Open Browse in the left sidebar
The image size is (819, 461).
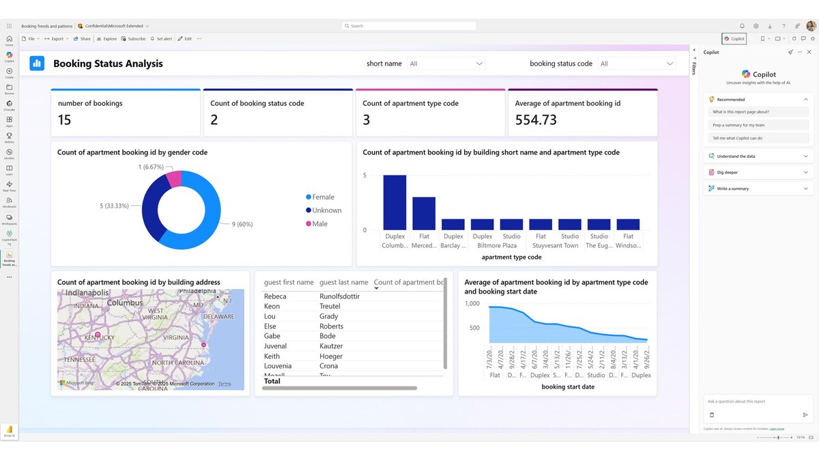click(9, 89)
